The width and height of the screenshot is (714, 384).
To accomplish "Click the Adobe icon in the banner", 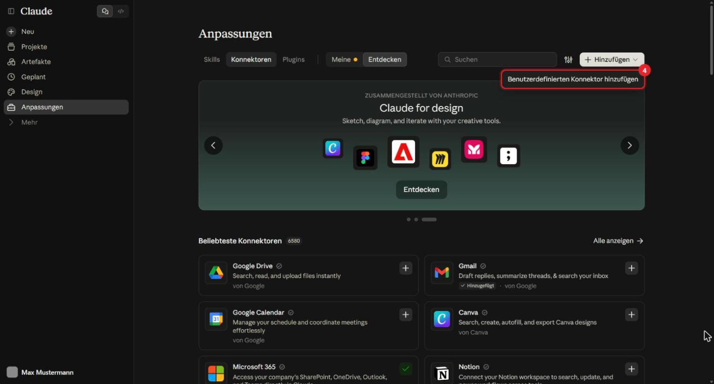I will coord(403,152).
